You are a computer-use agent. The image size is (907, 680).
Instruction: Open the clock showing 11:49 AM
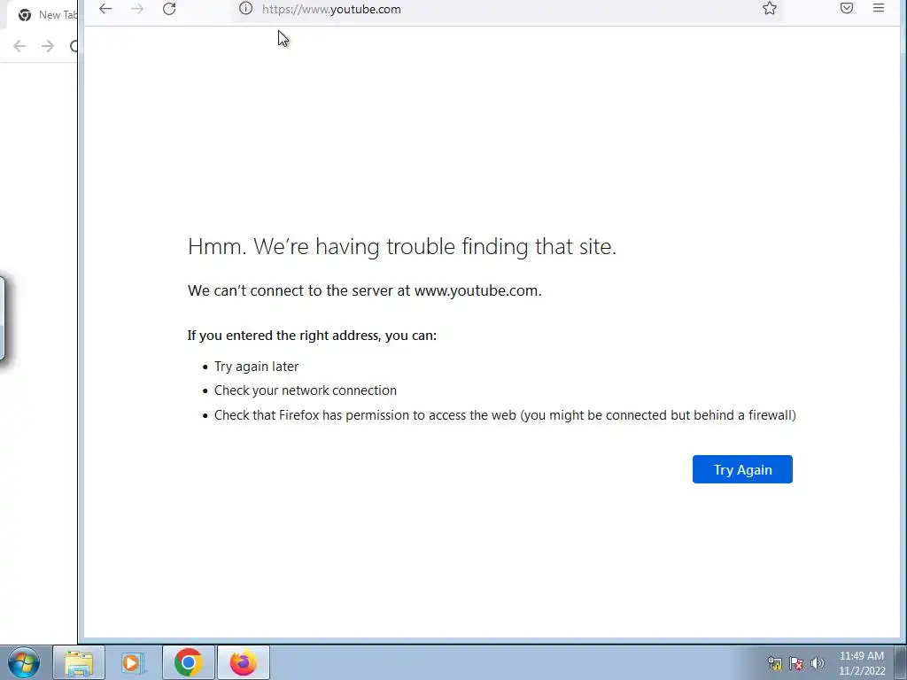tap(861, 663)
